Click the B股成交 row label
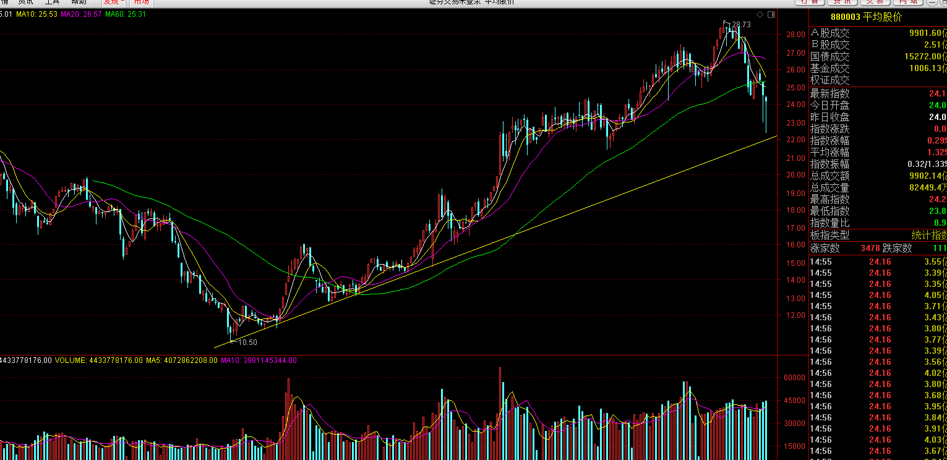 tap(830, 45)
